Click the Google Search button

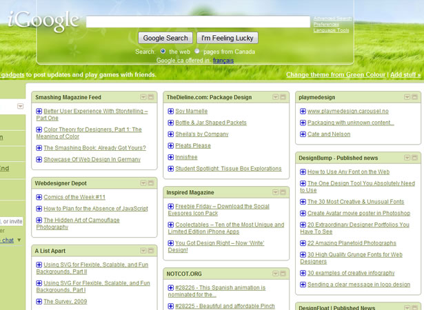165,38
